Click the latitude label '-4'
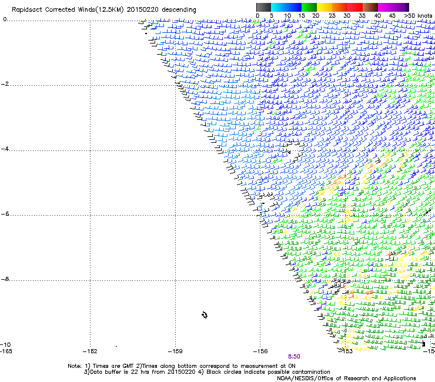Image resolution: width=435 pixels, height=382 pixels. 5,149
